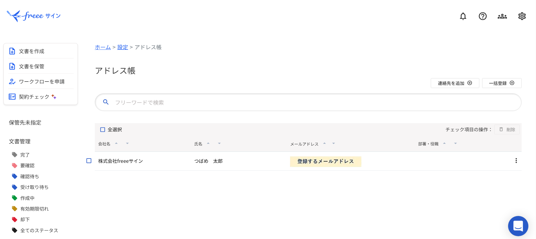The image size is (536, 239).
Task: Sort 会社名 column descending
Action: (x=127, y=143)
